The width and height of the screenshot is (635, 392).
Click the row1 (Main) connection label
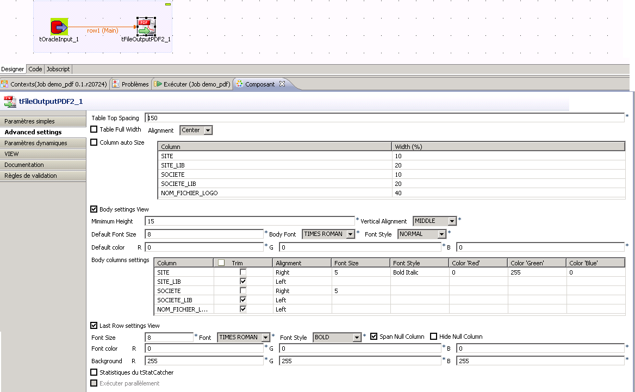tap(102, 30)
